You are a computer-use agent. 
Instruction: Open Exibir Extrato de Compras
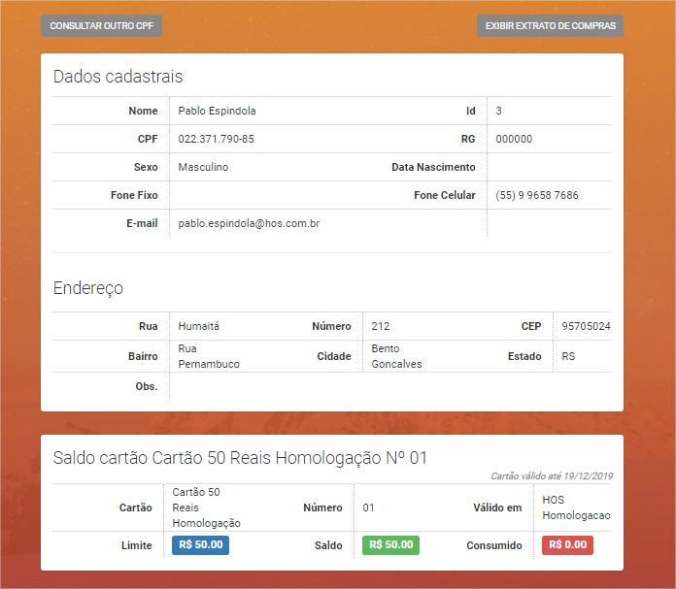pos(550,26)
